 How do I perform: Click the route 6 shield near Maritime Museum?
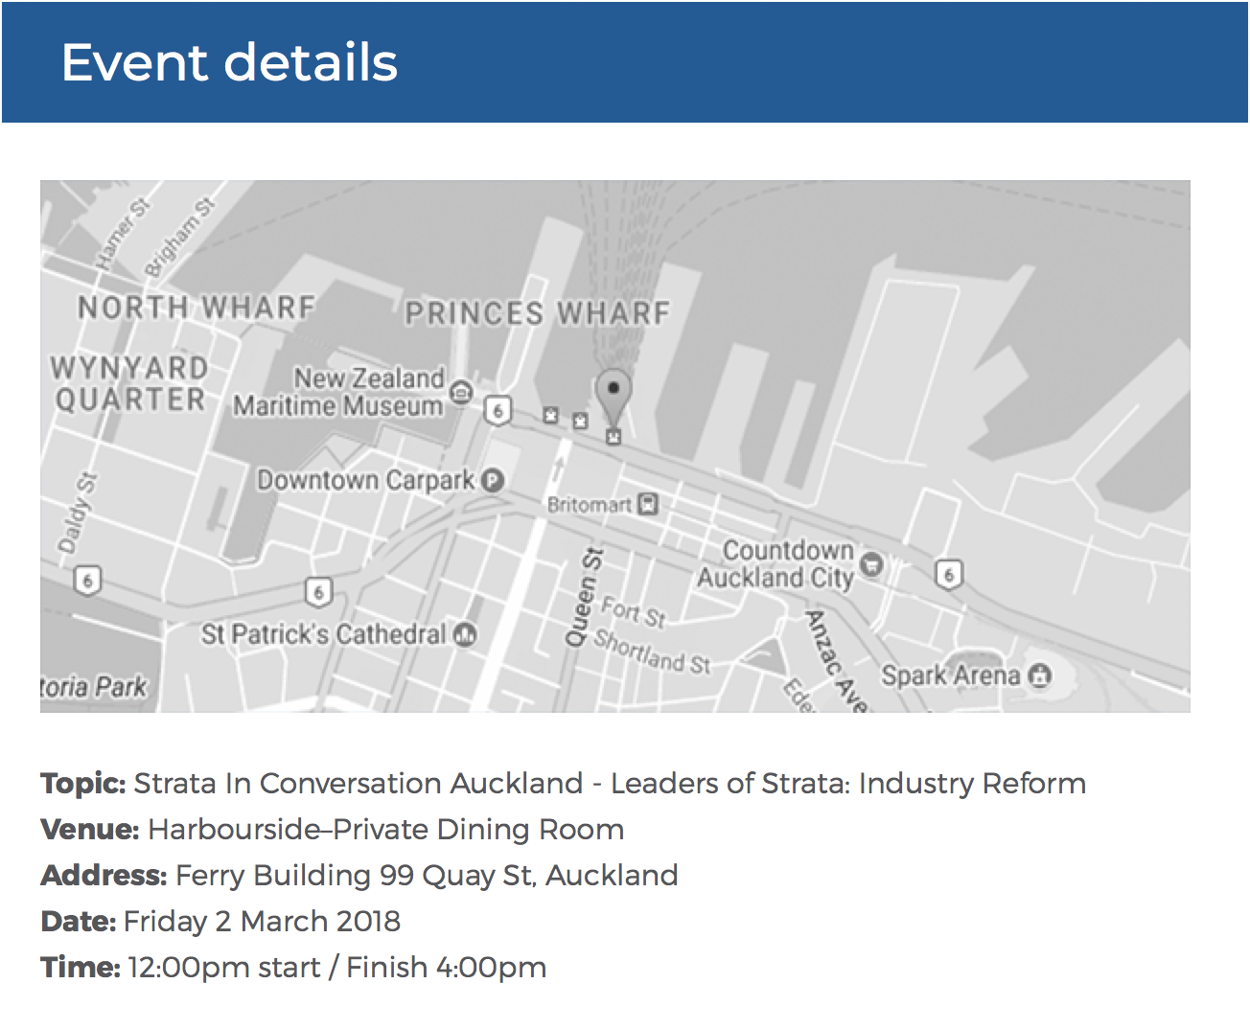click(x=498, y=411)
